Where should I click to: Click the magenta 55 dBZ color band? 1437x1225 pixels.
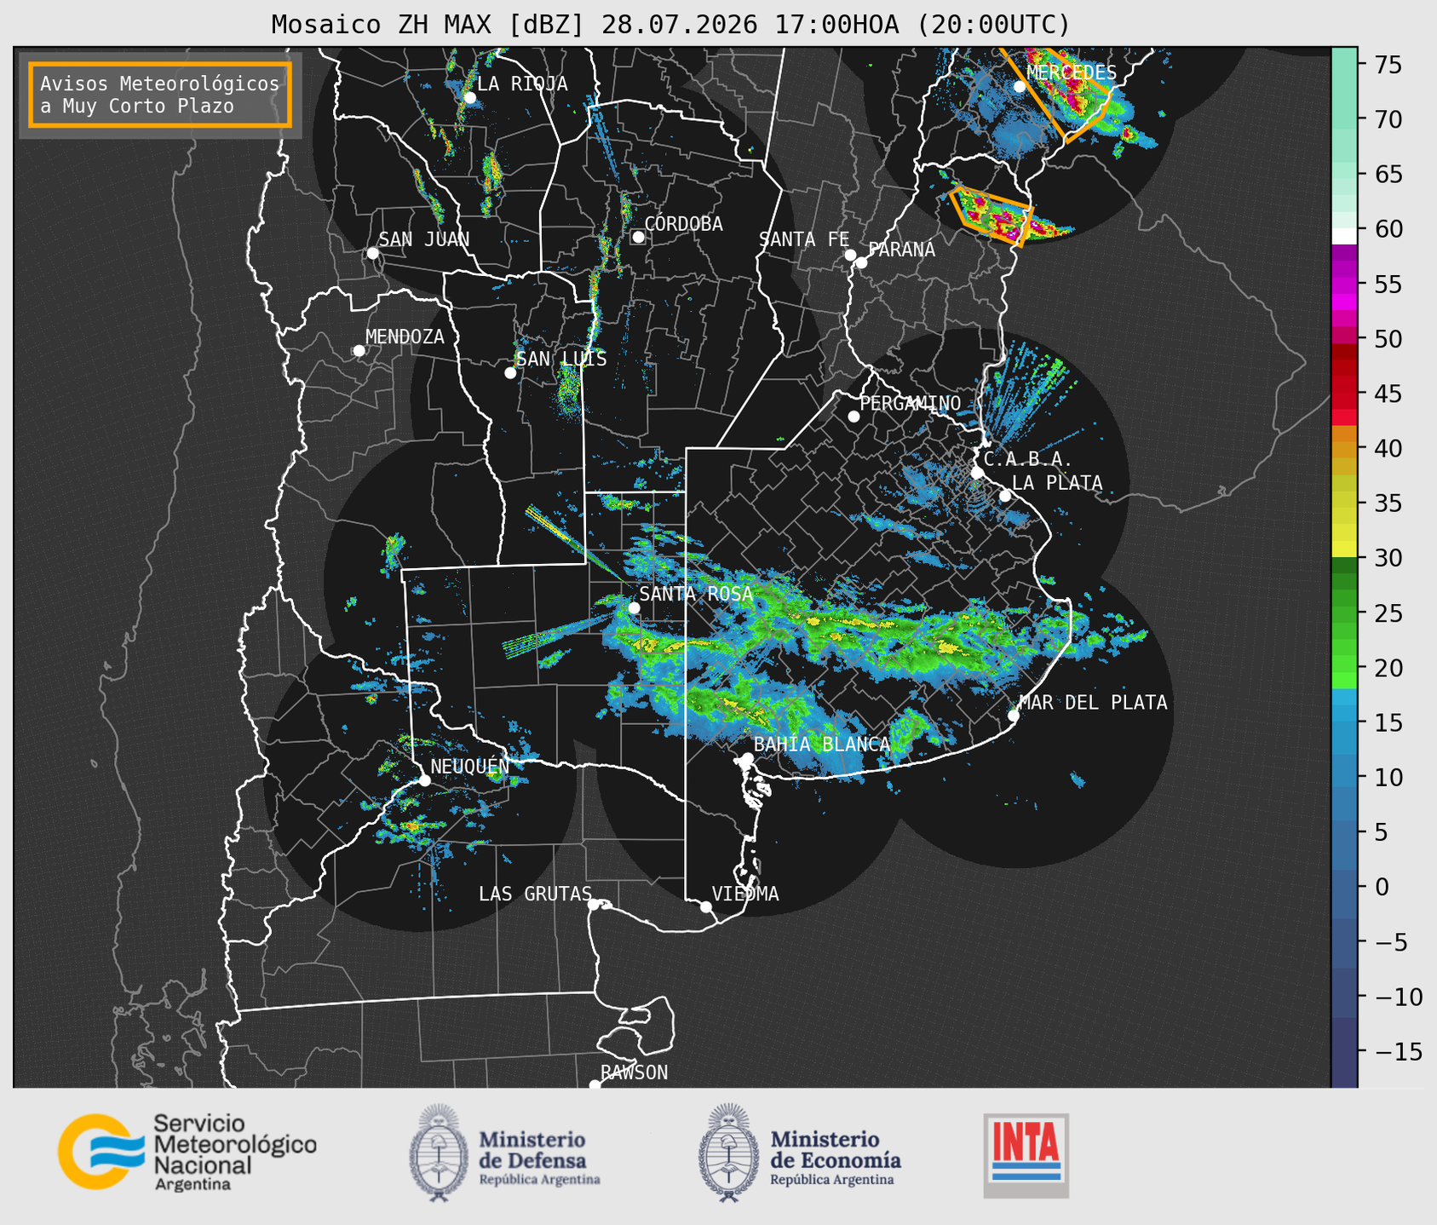(x=1344, y=284)
